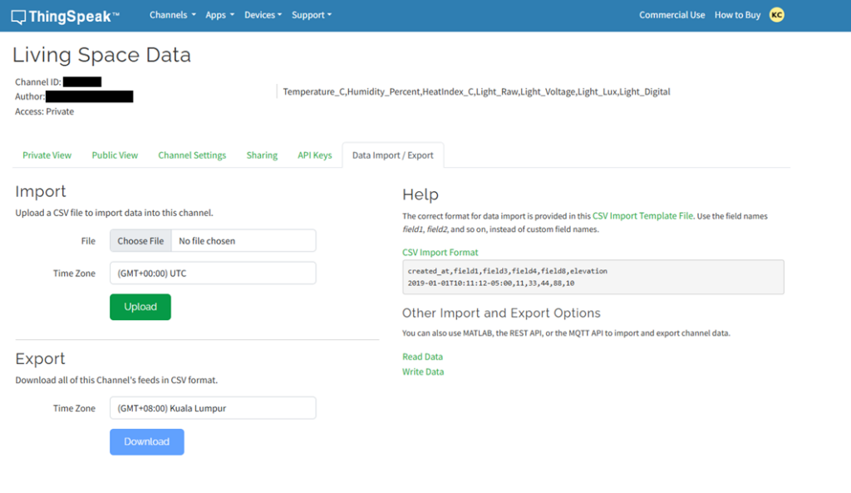
Task: Open the Support dropdown menu
Action: tap(311, 15)
